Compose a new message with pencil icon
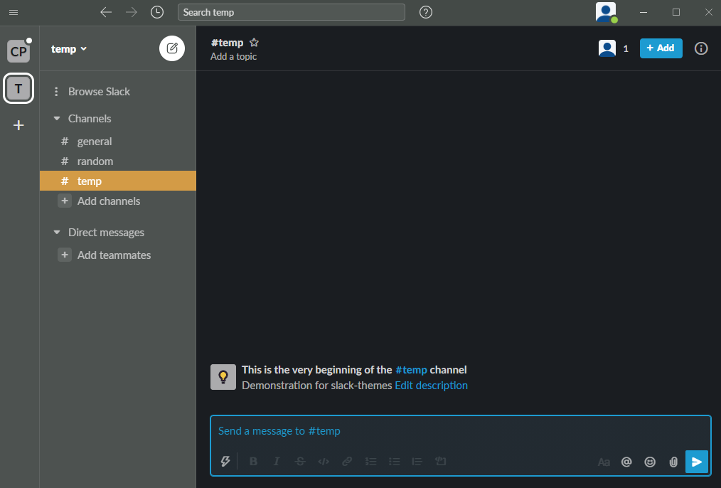This screenshot has width=721, height=488. pos(172,48)
